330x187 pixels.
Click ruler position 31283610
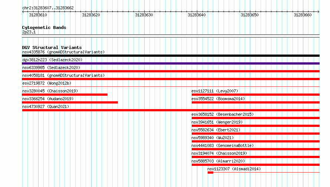point(38,15)
